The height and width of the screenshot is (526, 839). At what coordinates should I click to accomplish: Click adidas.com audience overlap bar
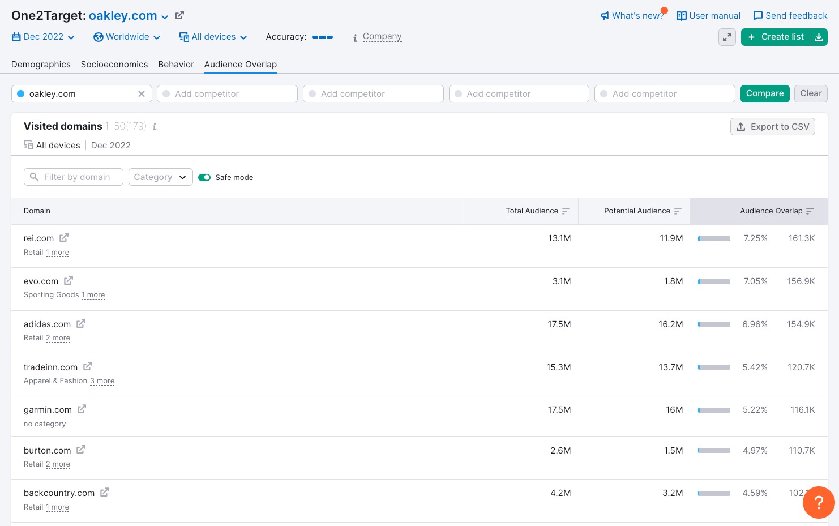(714, 324)
